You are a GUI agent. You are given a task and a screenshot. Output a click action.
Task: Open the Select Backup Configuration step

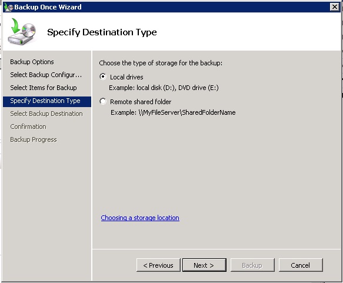46,75
